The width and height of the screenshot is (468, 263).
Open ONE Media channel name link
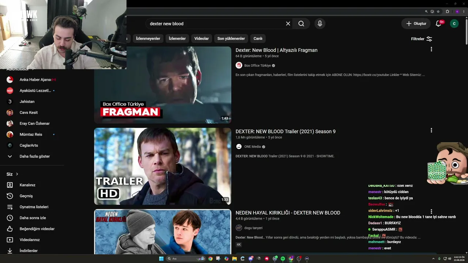(253, 147)
